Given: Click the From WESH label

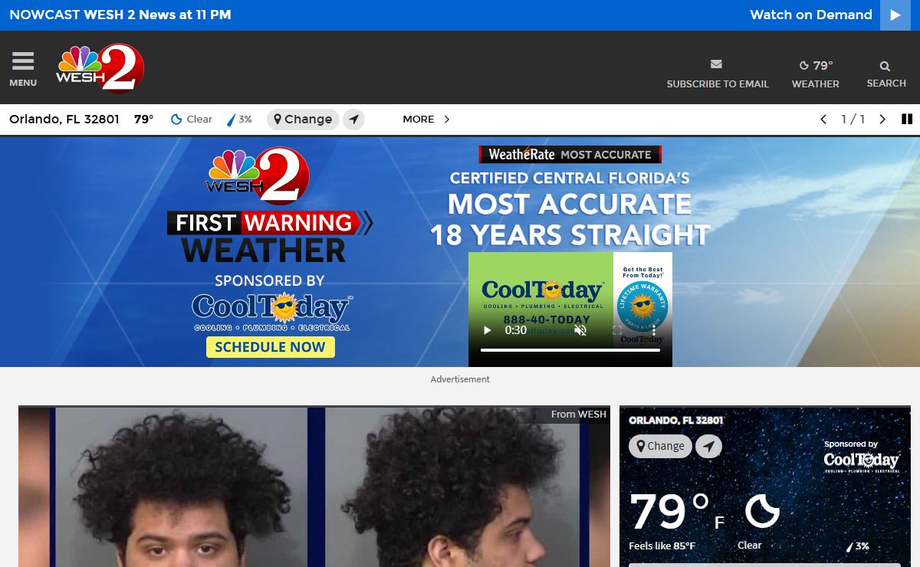Looking at the screenshot, I should 579,415.
